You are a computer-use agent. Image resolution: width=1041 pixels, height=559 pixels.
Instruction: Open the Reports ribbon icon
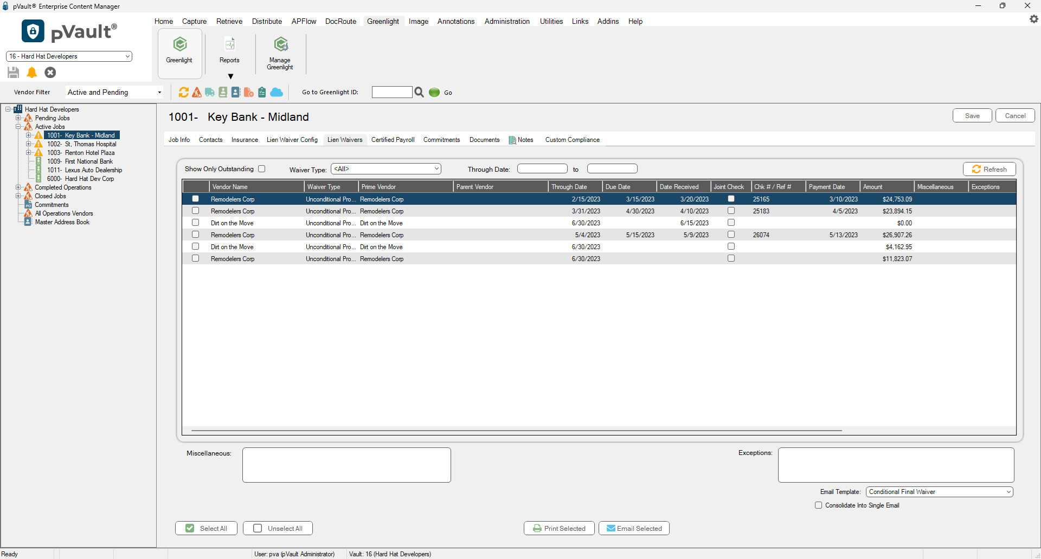(x=229, y=44)
